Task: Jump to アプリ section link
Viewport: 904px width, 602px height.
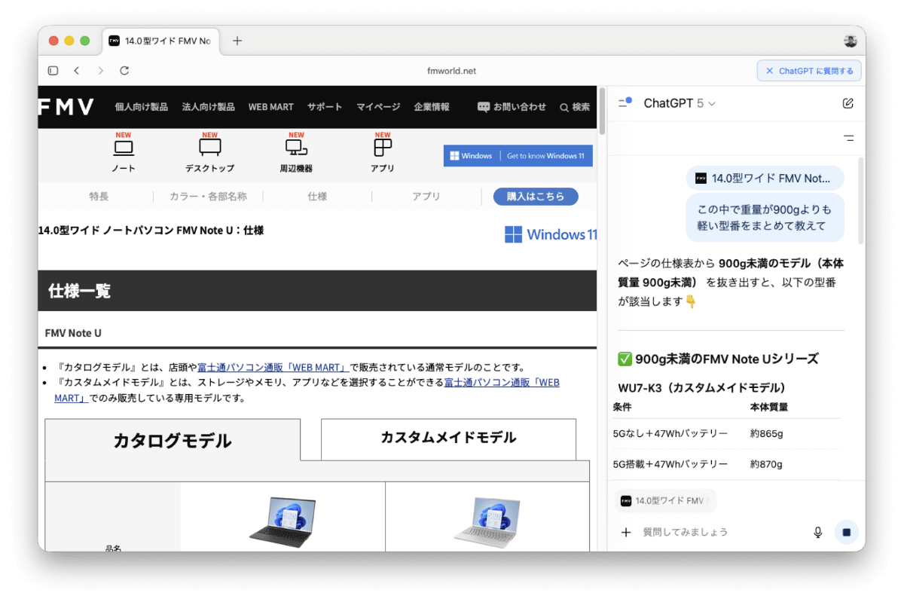Action: pyautogui.click(x=426, y=197)
